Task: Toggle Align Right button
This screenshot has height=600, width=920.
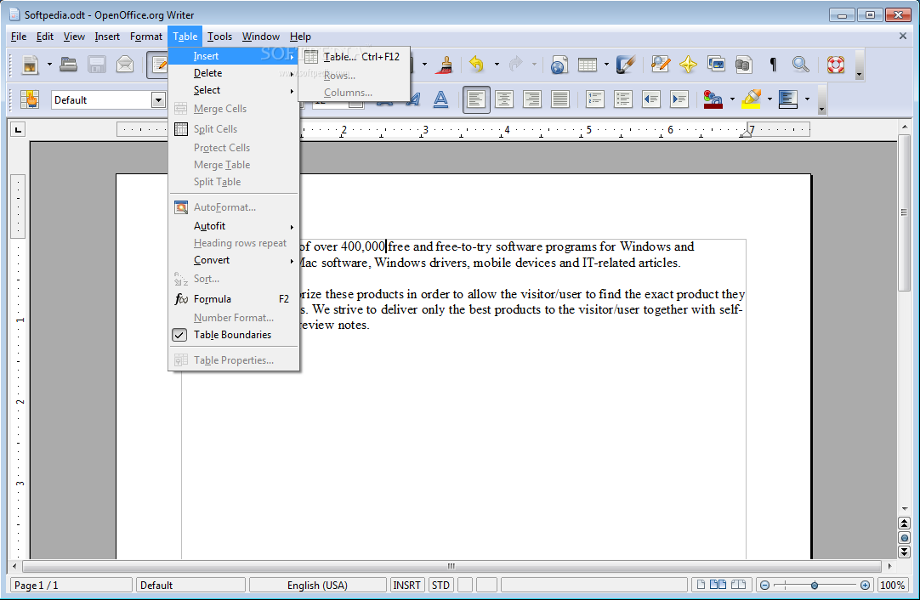Action: point(532,99)
